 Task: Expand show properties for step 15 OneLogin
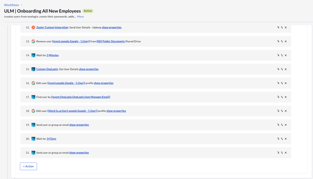[x=89, y=69]
